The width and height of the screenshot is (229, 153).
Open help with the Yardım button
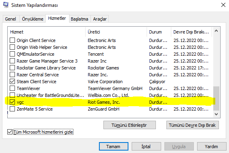212,146
